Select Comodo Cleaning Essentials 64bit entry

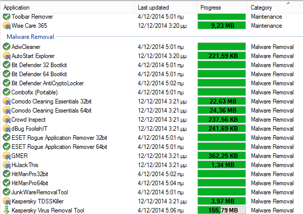click(x=52, y=111)
